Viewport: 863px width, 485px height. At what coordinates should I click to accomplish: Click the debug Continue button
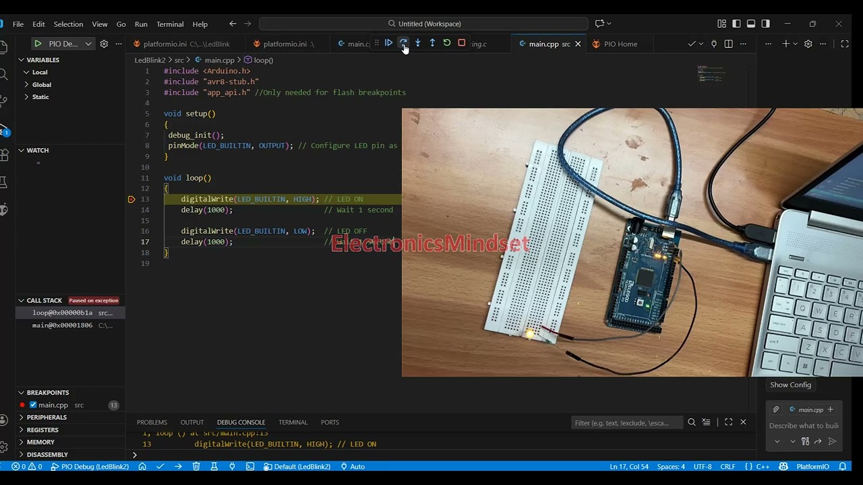click(389, 43)
